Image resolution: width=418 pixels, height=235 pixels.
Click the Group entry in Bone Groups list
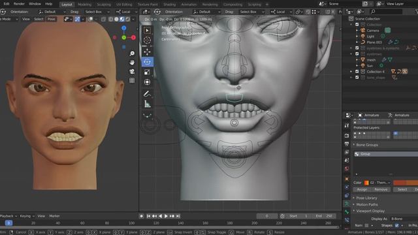click(386, 154)
